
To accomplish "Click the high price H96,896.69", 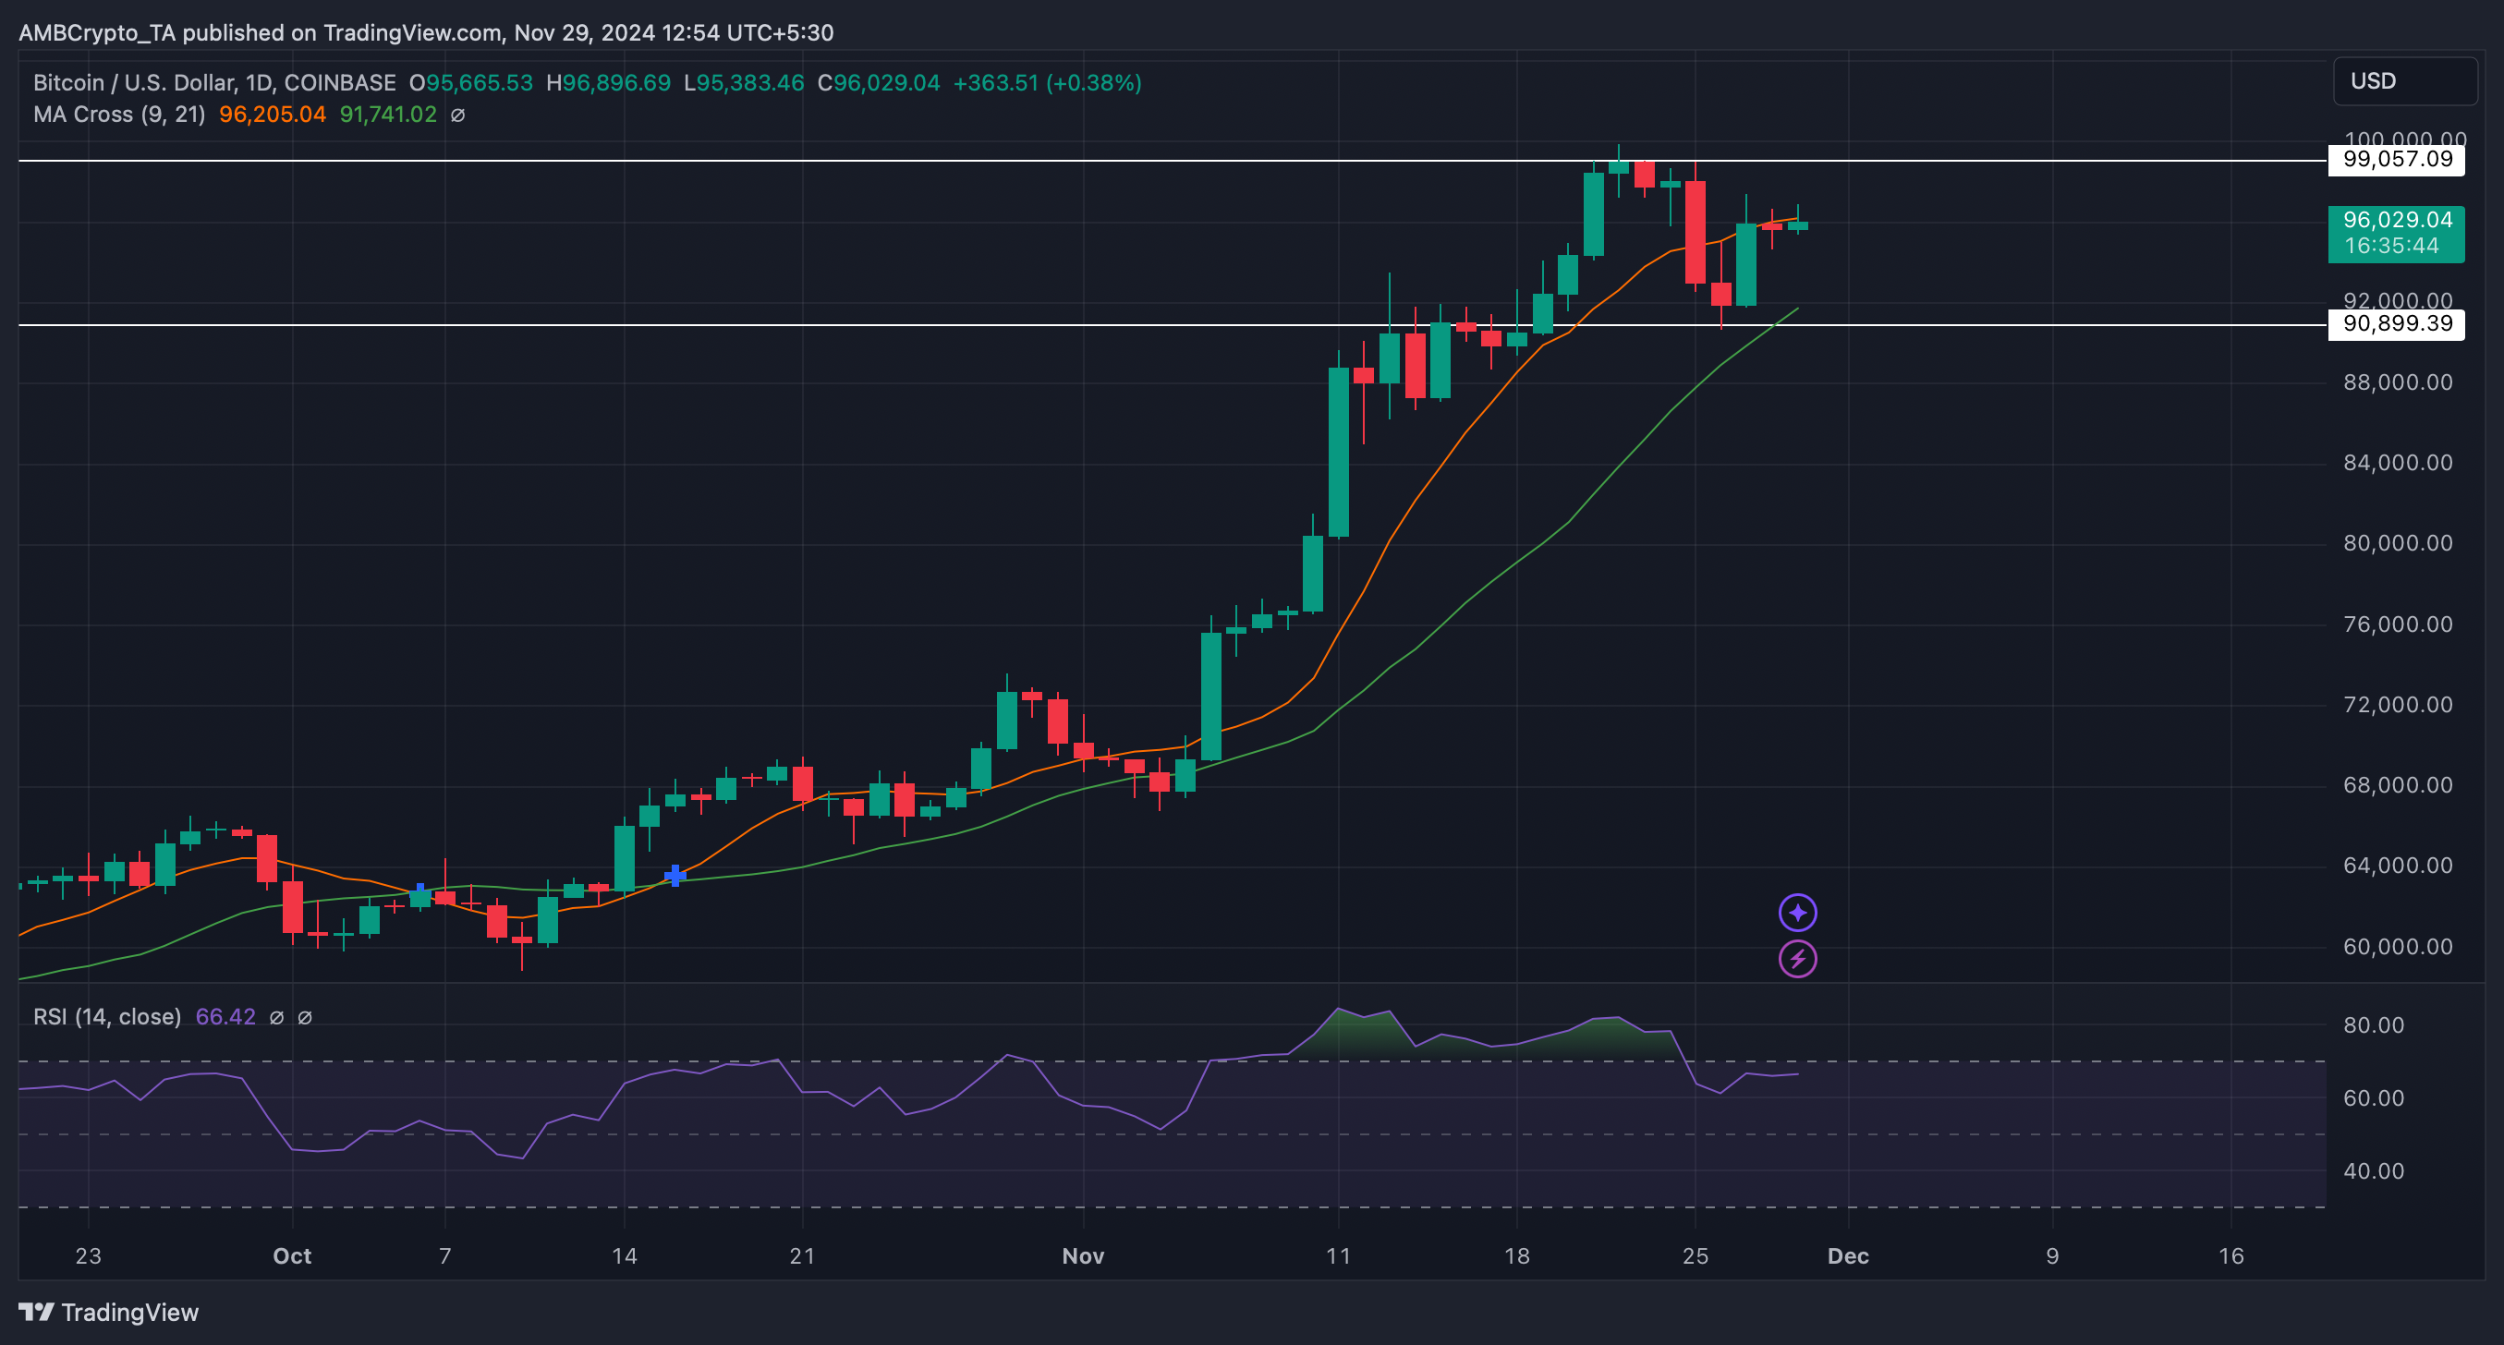I will tap(608, 82).
